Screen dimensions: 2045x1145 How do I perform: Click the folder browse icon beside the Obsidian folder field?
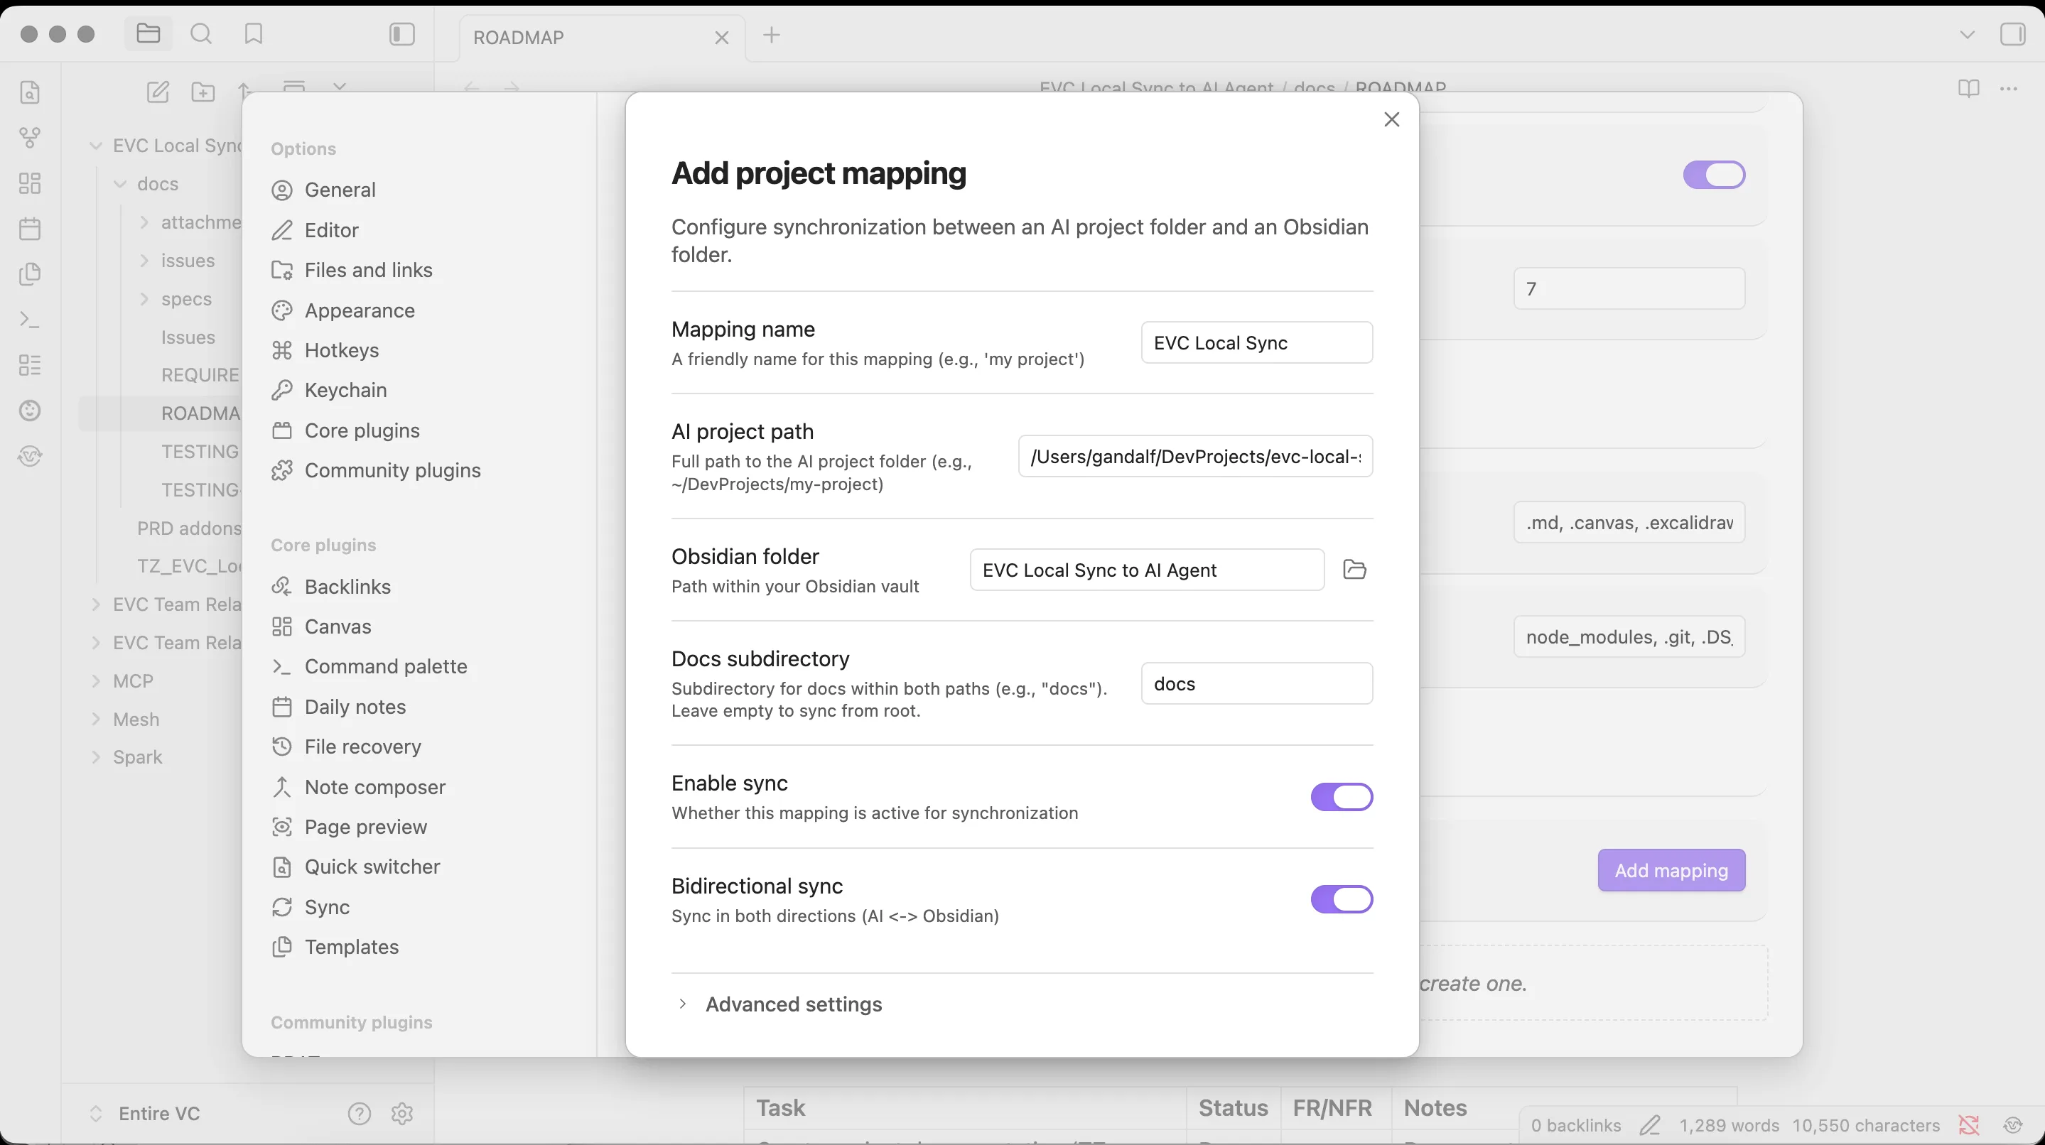1354,569
